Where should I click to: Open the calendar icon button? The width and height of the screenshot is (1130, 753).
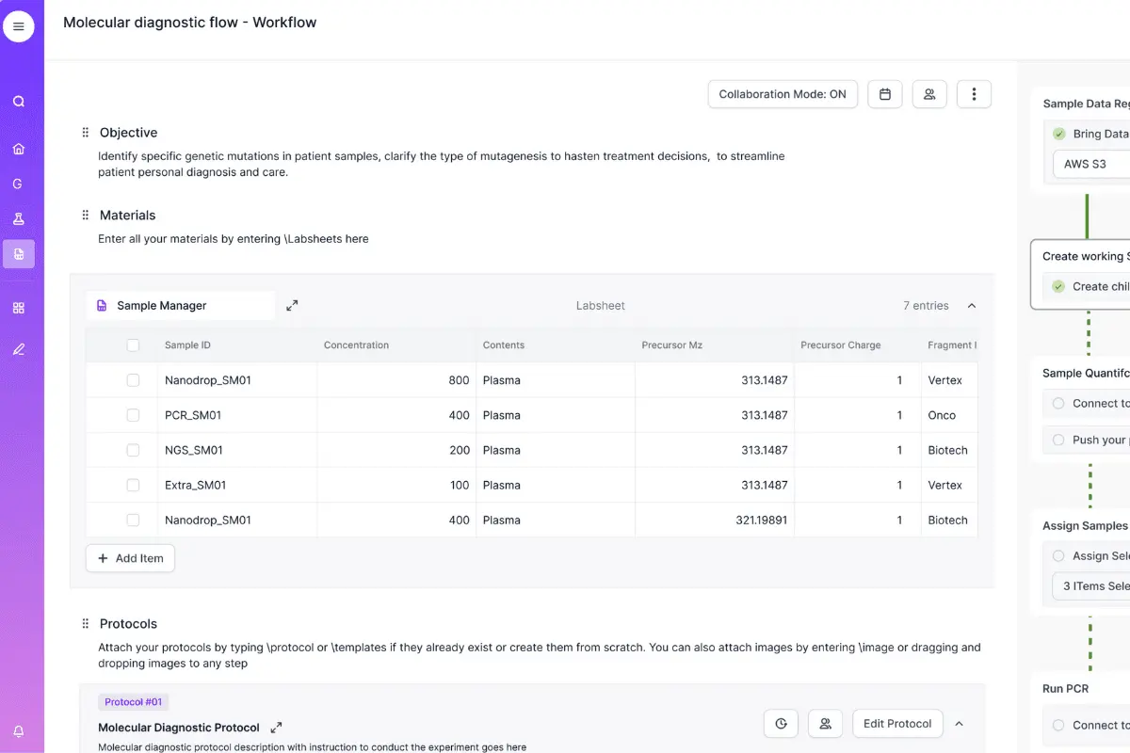click(885, 94)
